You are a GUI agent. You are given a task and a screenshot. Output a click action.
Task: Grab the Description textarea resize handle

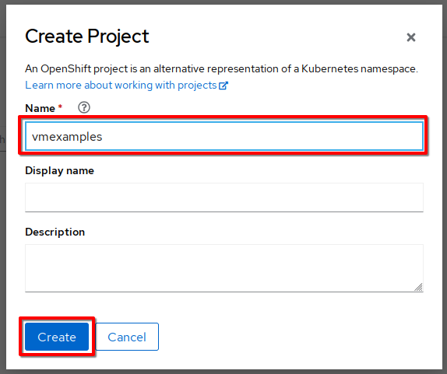[x=418, y=287]
